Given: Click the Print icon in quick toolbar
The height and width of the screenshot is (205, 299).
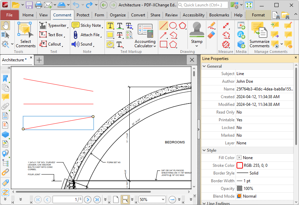Looking at the screenshot, I should tap(39, 5).
